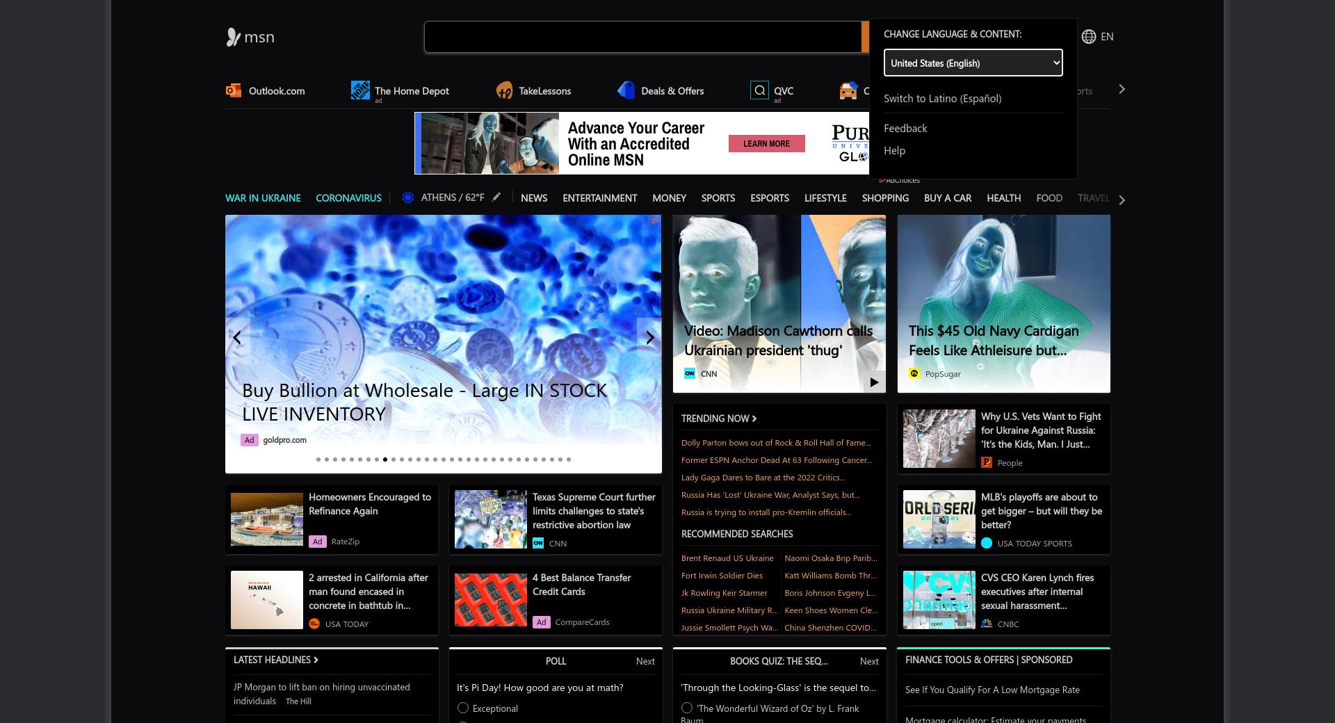Open the Deals & Offers tag icon

pyautogui.click(x=626, y=90)
